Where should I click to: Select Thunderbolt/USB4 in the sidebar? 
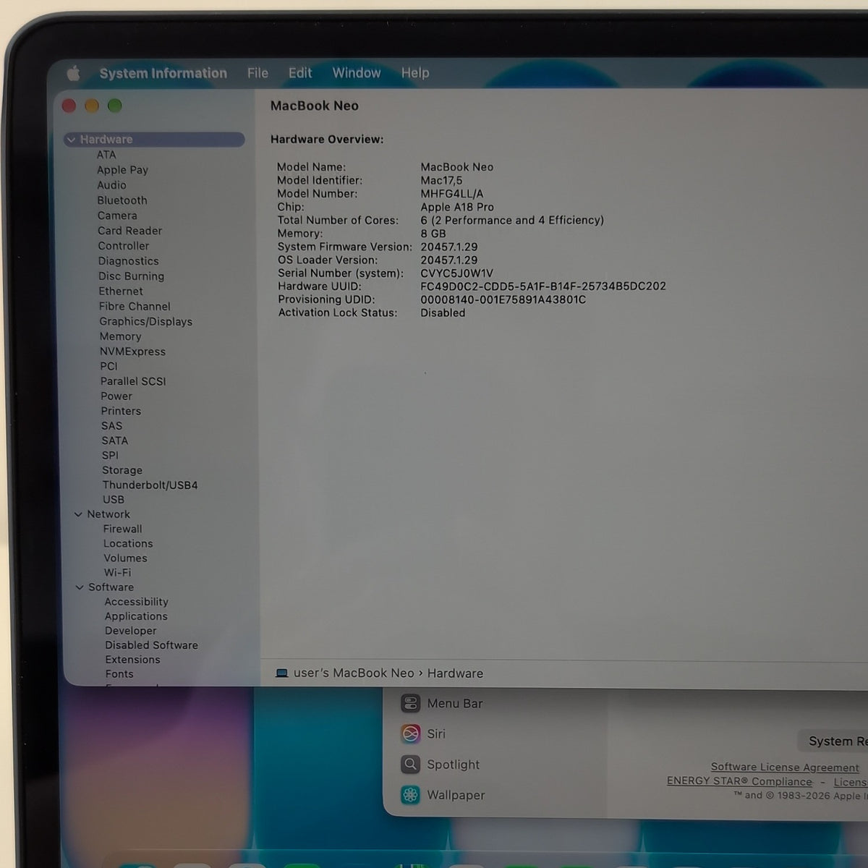(150, 485)
